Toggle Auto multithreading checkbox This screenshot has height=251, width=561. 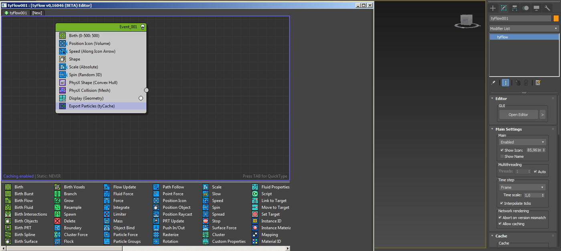click(x=535, y=171)
